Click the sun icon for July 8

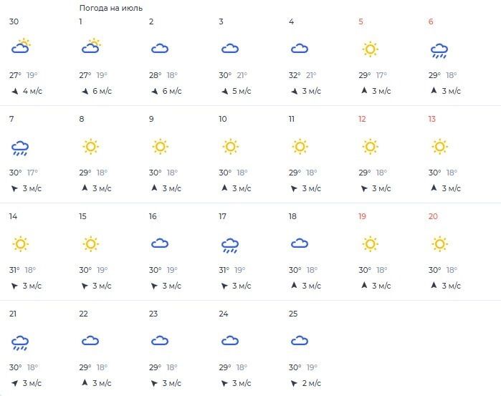click(x=90, y=147)
